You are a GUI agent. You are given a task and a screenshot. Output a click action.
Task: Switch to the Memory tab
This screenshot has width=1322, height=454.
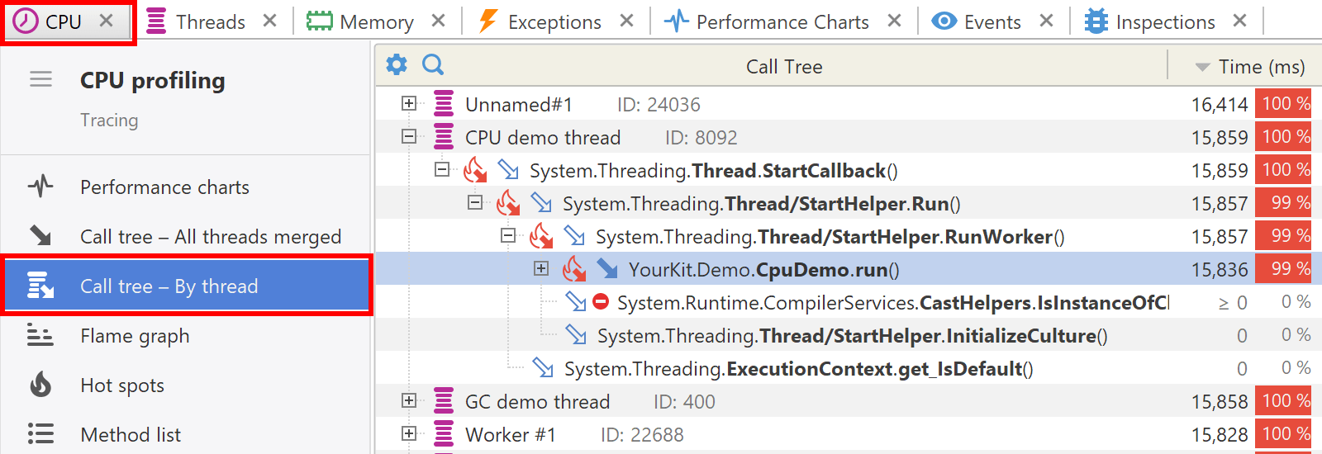point(376,21)
